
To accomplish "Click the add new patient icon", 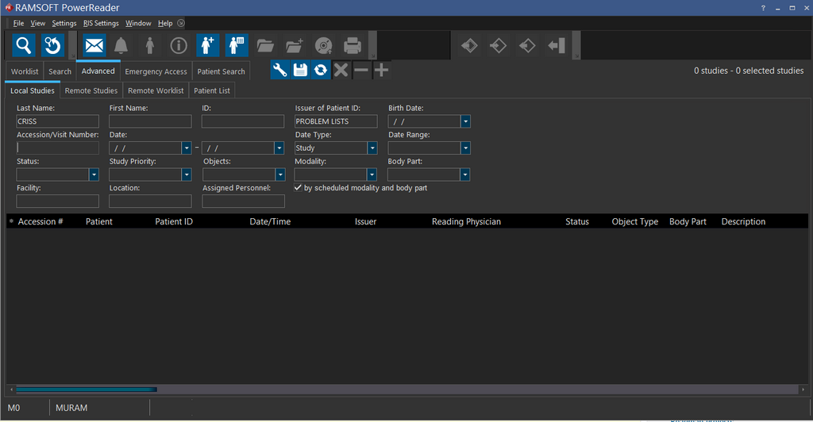I will pos(207,45).
